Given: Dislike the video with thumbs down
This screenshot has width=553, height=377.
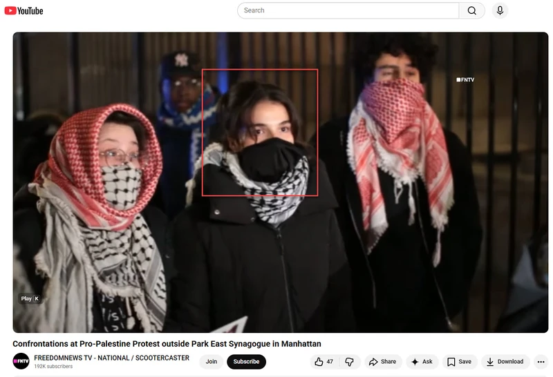Looking at the screenshot, I should (x=349, y=362).
